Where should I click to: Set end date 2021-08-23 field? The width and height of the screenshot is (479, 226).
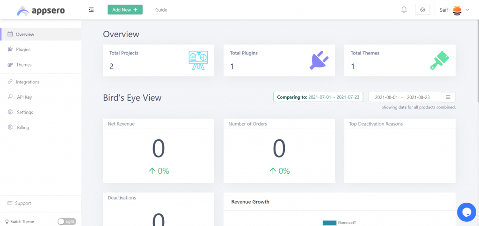pos(419,97)
